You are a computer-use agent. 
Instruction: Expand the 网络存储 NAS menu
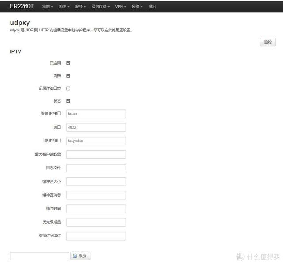[100, 7]
